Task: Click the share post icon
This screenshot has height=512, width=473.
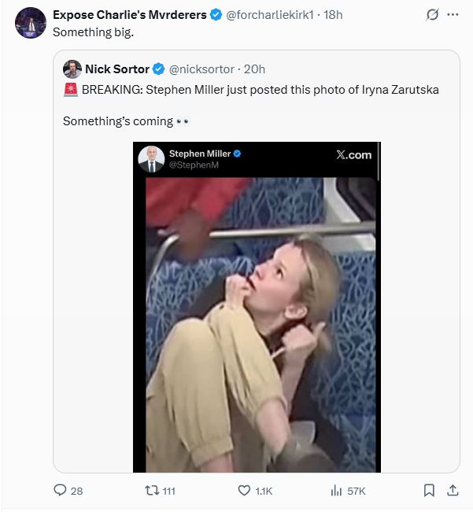Action: pos(453,490)
